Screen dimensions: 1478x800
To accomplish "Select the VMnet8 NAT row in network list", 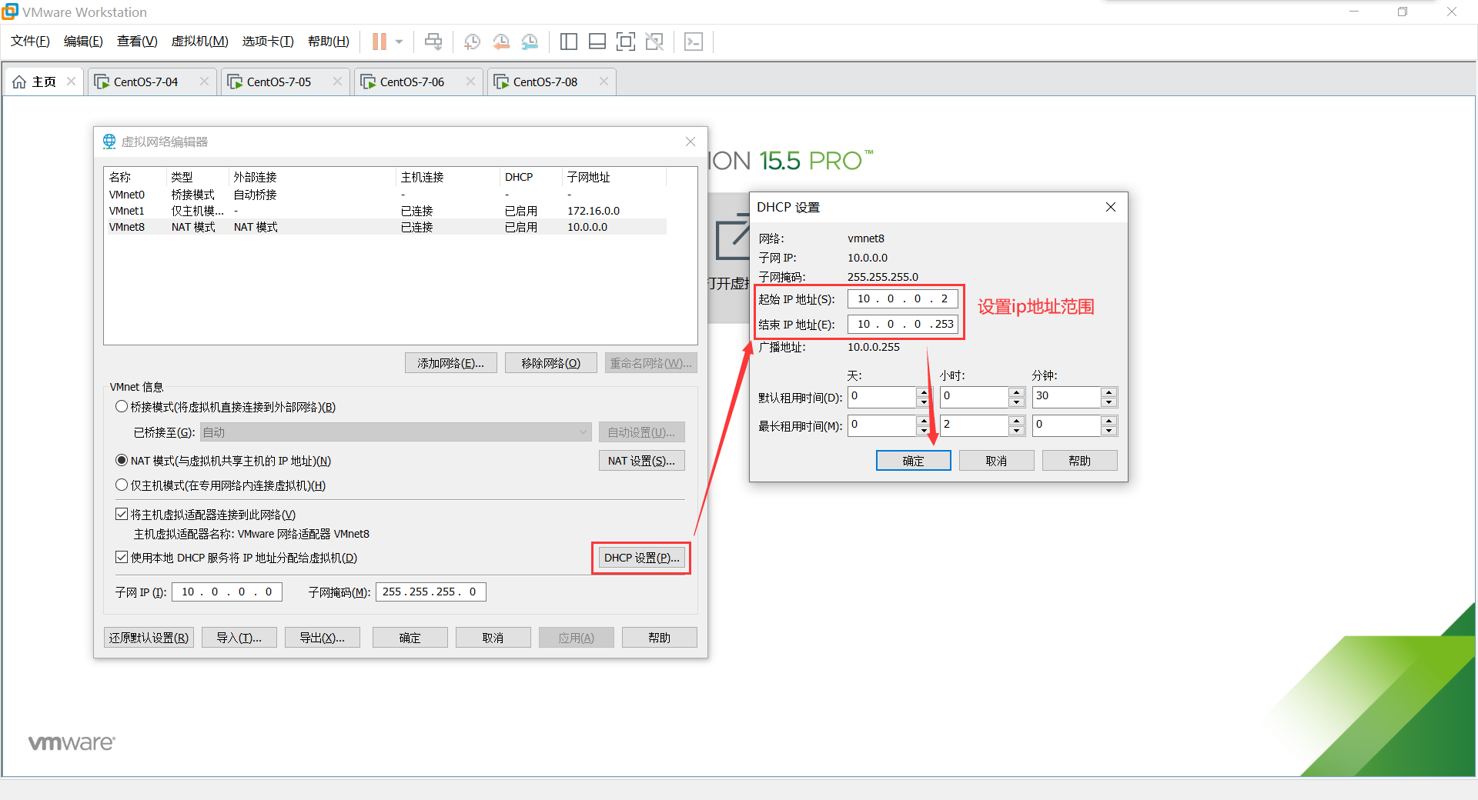I will point(385,227).
